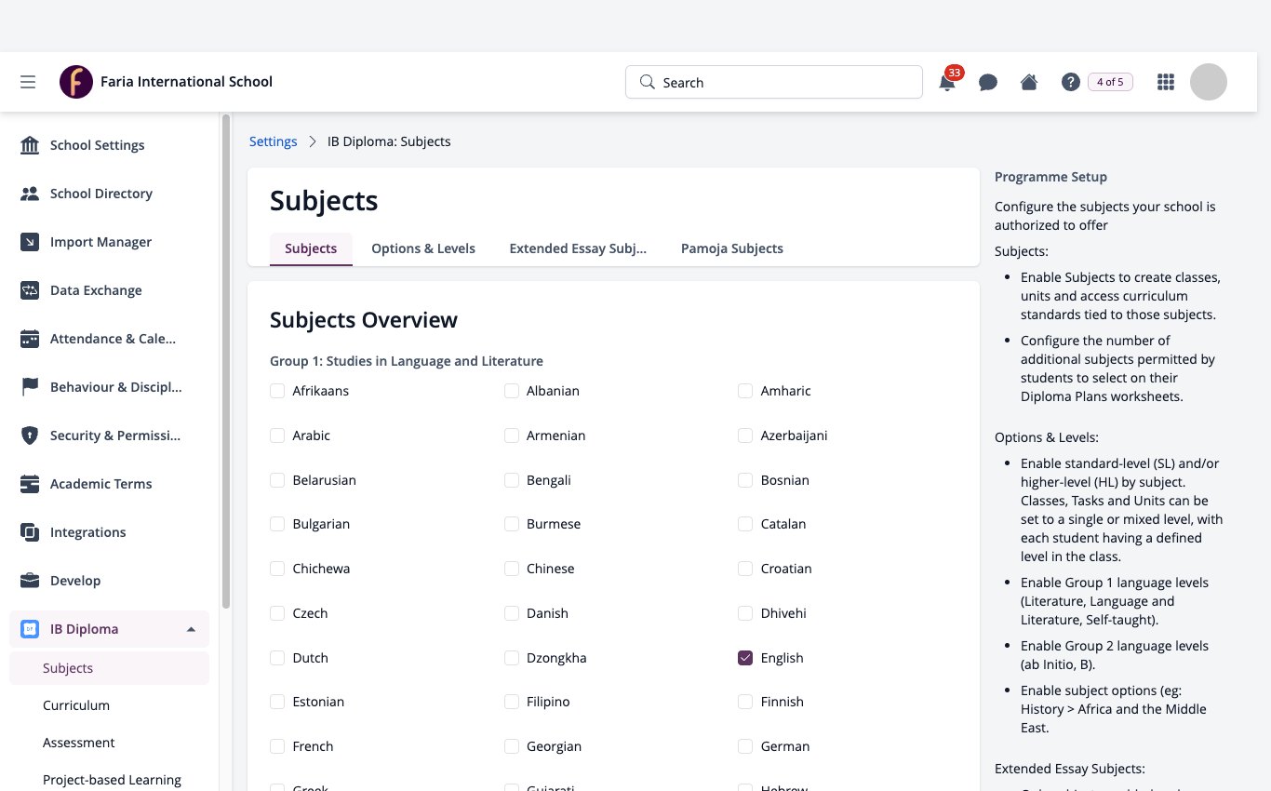This screenshot has height=791, width=1271.
Task: Open the help question mark icon
Action: pos(1070,82)
